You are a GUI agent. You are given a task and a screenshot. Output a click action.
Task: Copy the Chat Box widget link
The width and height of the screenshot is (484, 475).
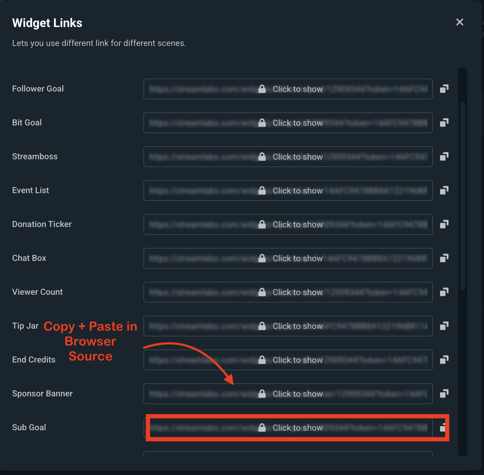click(x=444, y=258)
